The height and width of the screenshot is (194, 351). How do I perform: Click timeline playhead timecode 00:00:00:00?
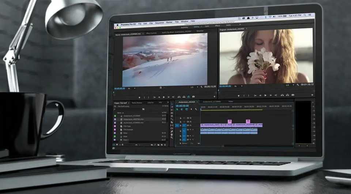182,106
